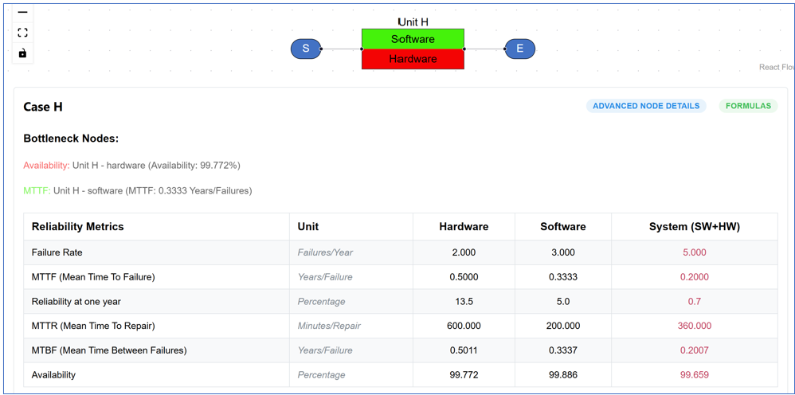
Task: Select the E end node
Action: click(519, 49)
